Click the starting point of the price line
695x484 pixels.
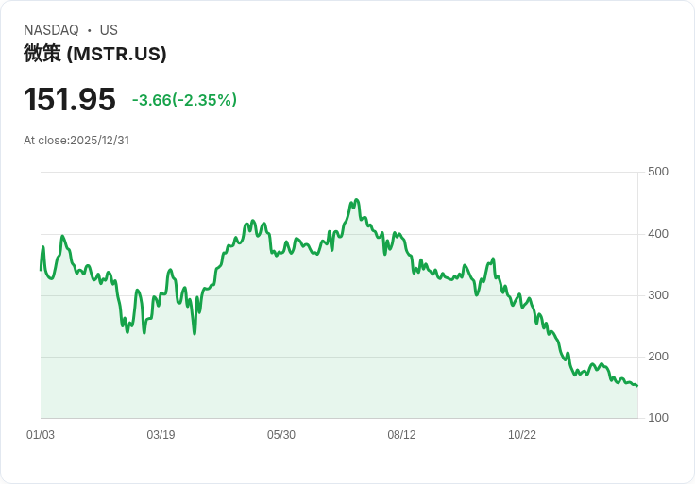[41, 270]
